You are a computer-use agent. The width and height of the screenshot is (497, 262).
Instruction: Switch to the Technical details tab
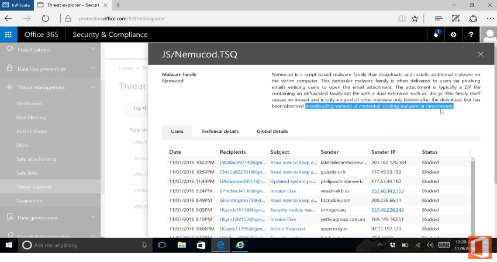tap(220, 131)
